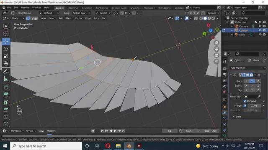Activate the Transform tool
Screen dimensions: 268x150
(x=6, y=63)
